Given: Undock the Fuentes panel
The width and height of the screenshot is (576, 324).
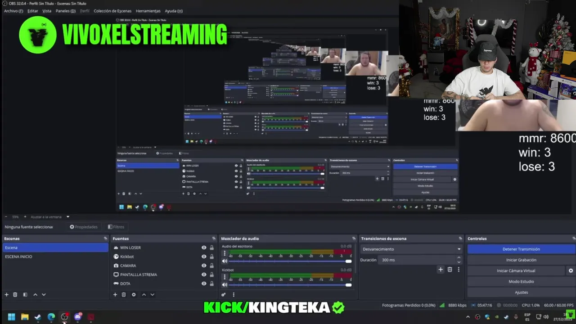Looking at the screenshot, I should point(214,238).
